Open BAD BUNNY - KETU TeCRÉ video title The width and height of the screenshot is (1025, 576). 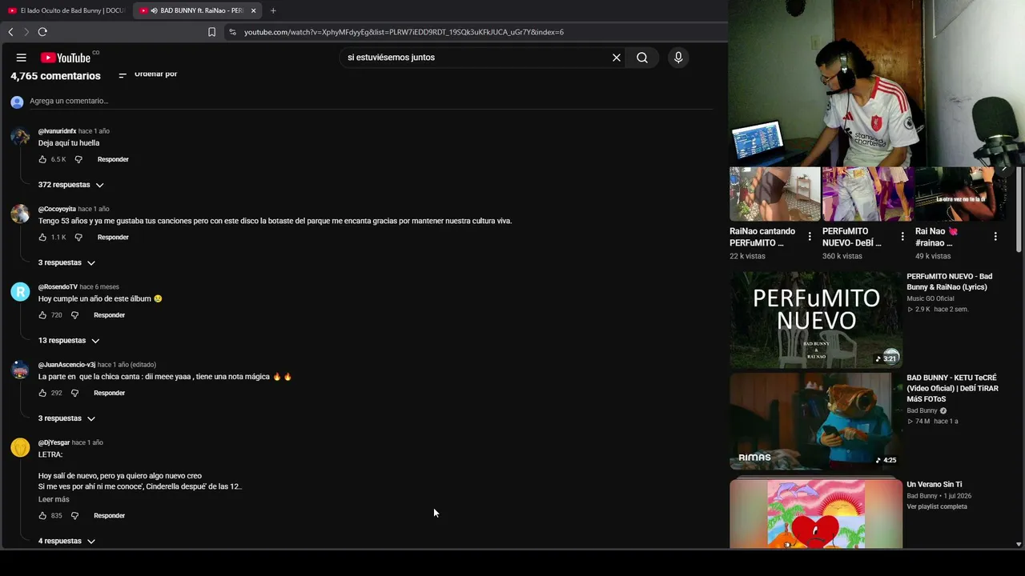[x=953, y=388]
